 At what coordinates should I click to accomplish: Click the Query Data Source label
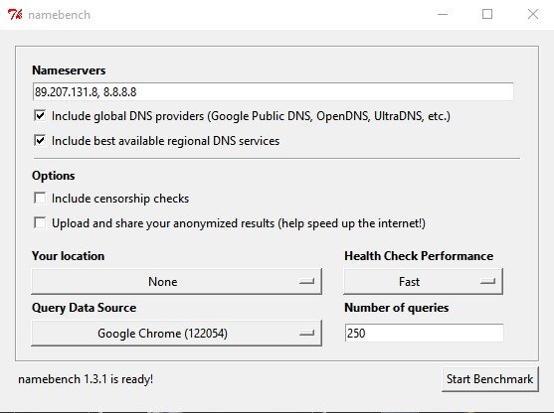pyautogui.click(x=85, y=308)
